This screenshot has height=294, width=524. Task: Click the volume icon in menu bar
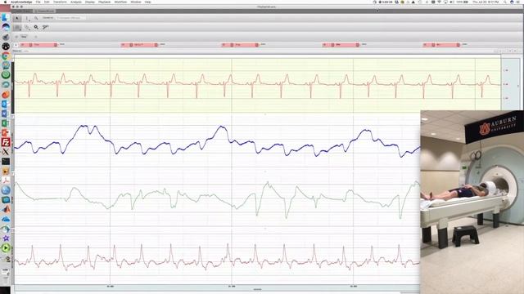[451, 2]
